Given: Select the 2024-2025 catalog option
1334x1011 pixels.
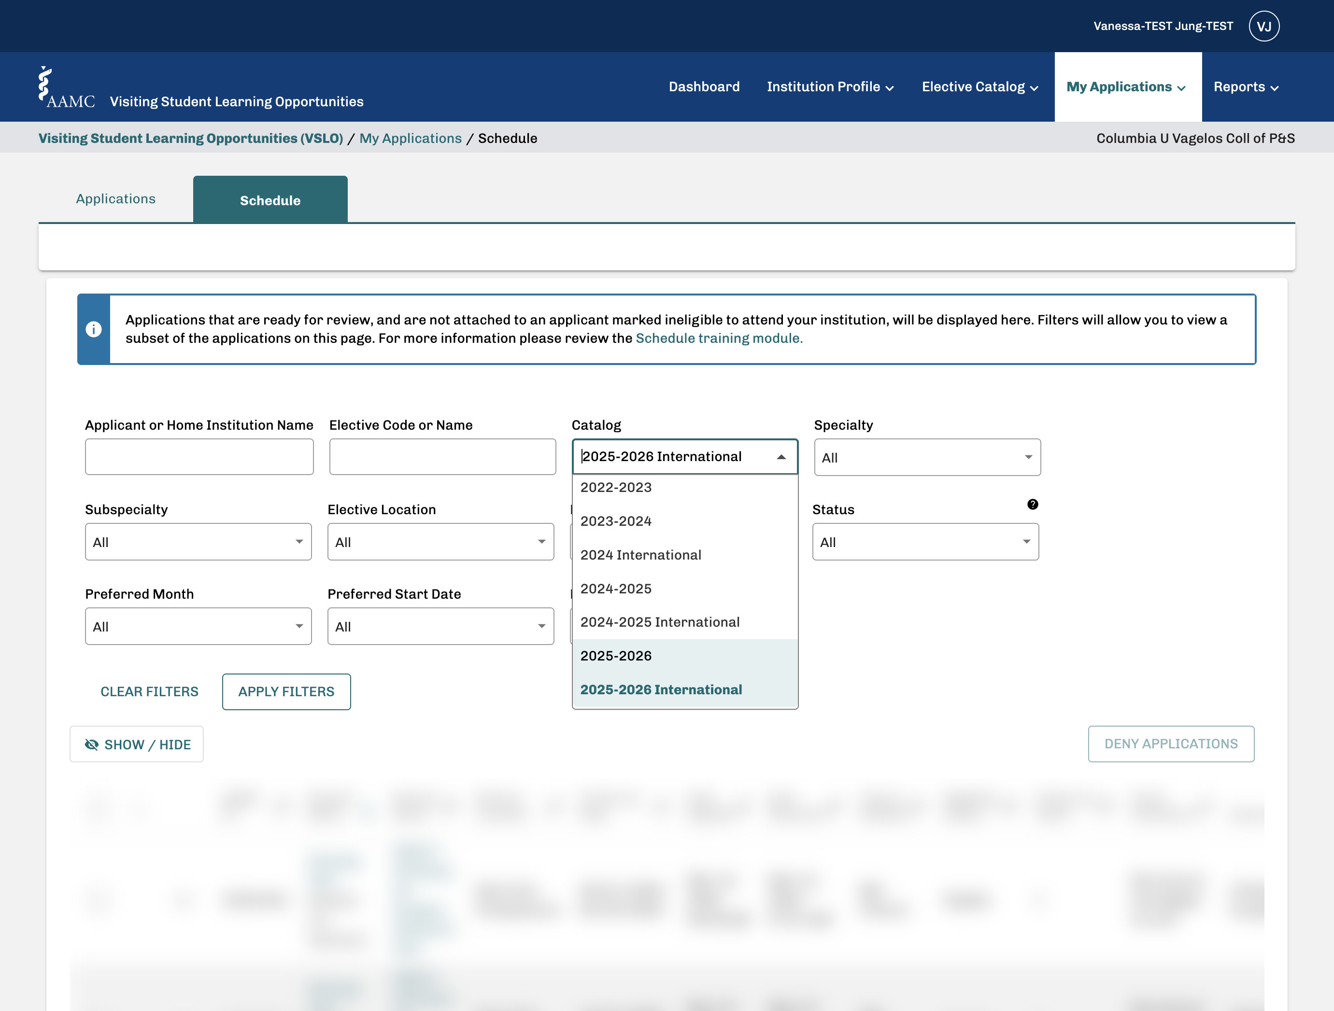Looking at the screenshot, I should coord(685,589).
